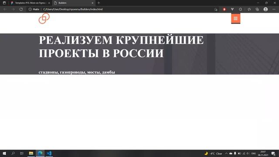Click the orange interlocking circles site logo
The width and height of the screenshot is (279, 157).
click(44, 18)
